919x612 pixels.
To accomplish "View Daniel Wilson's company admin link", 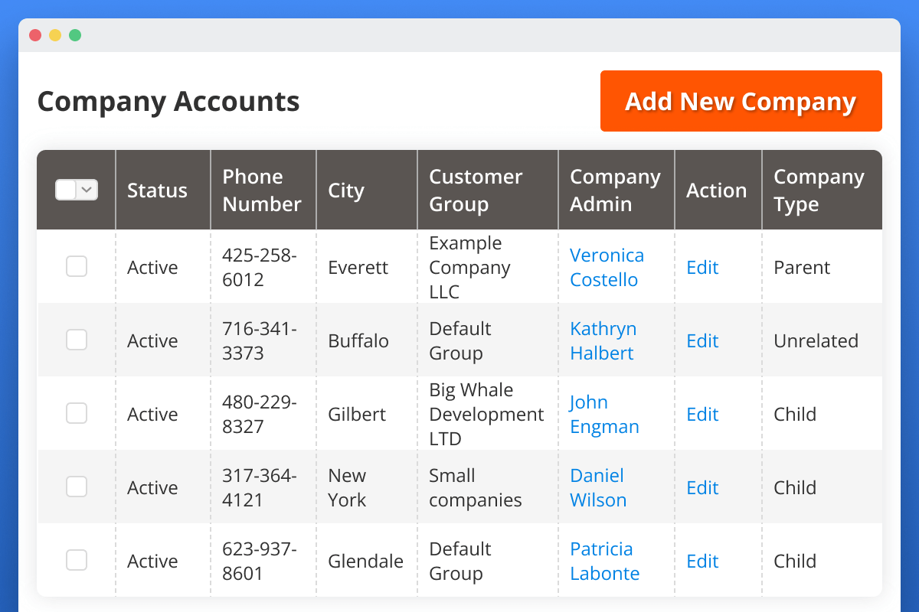I will coord(598,487).
